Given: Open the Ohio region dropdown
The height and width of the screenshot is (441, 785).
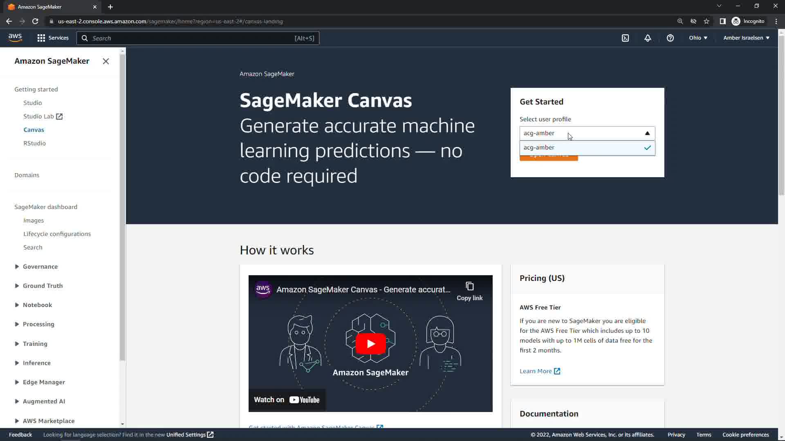Looking at the screenshot, I should click(698, 38).
